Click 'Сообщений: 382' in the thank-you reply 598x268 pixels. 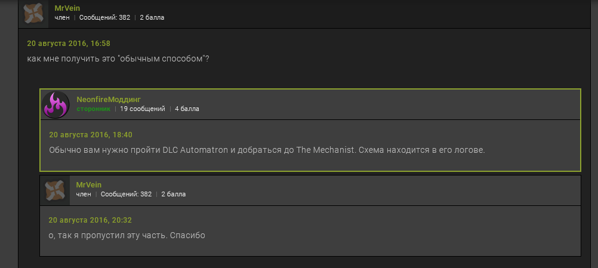(x=126, y=195)
